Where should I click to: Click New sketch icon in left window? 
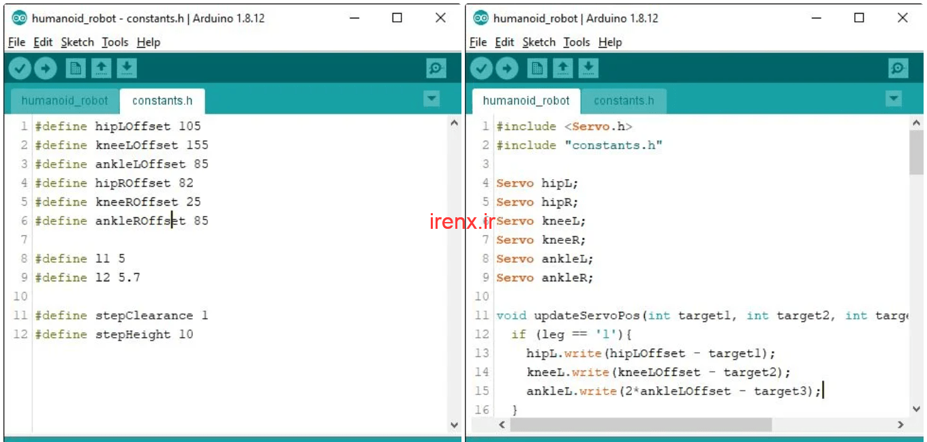(76, 68)
